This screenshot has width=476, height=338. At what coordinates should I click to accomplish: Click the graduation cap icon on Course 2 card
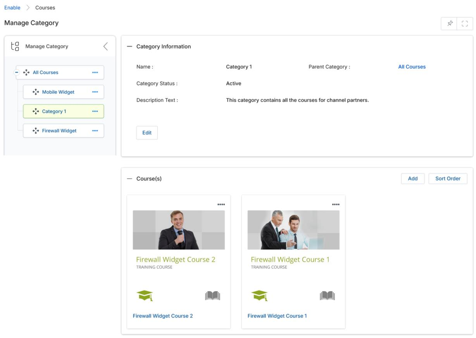tap(145, 296)
